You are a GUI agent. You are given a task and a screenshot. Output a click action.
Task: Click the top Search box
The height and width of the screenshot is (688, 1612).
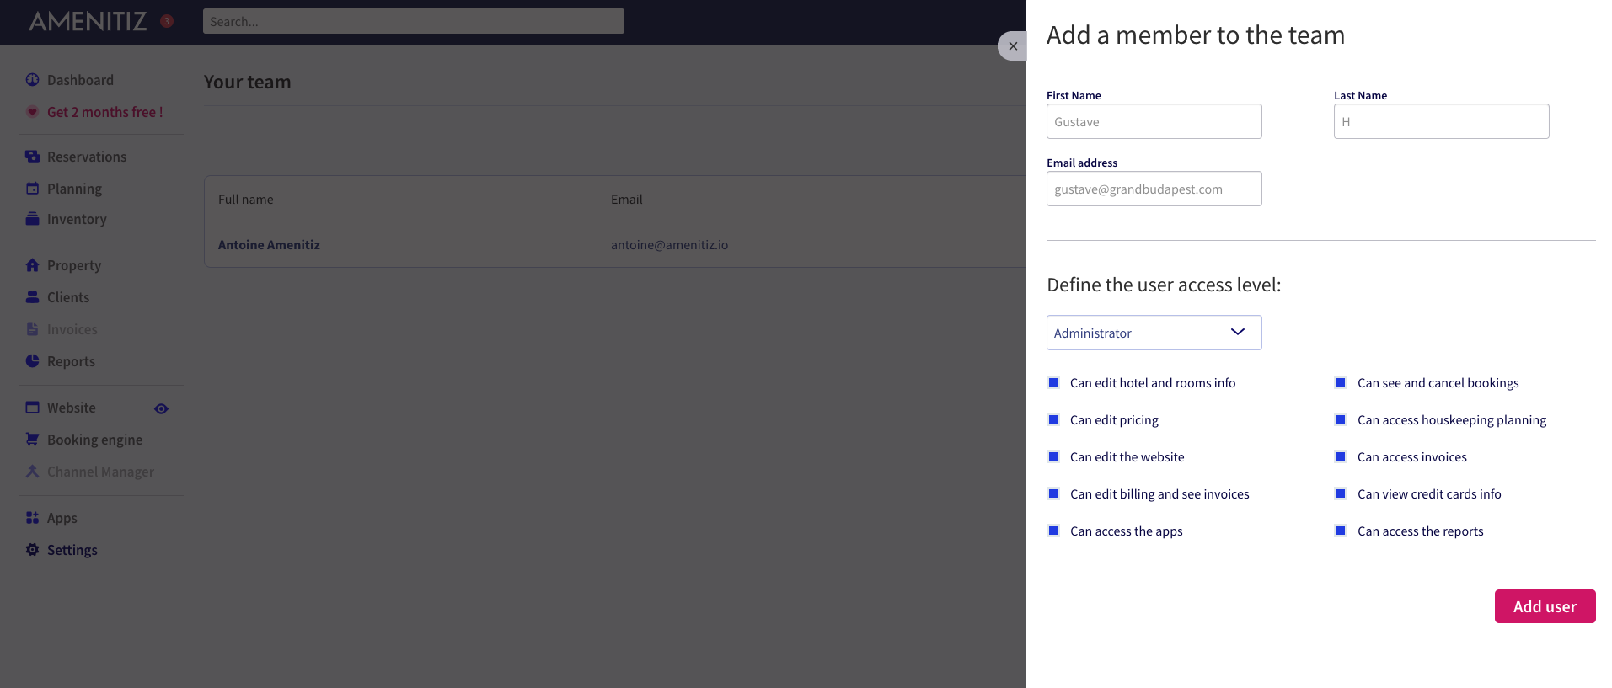[413, 21]
